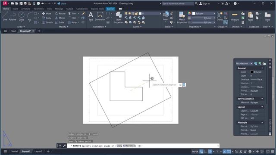Click the Match Properties tool
Viewport: 276px width, 155px height.
point(182,17)
